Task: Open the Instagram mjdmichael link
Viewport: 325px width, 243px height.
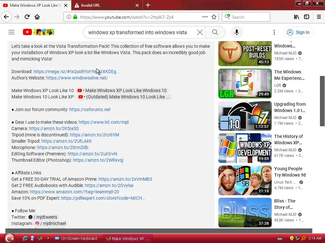Action: (50, 224)
